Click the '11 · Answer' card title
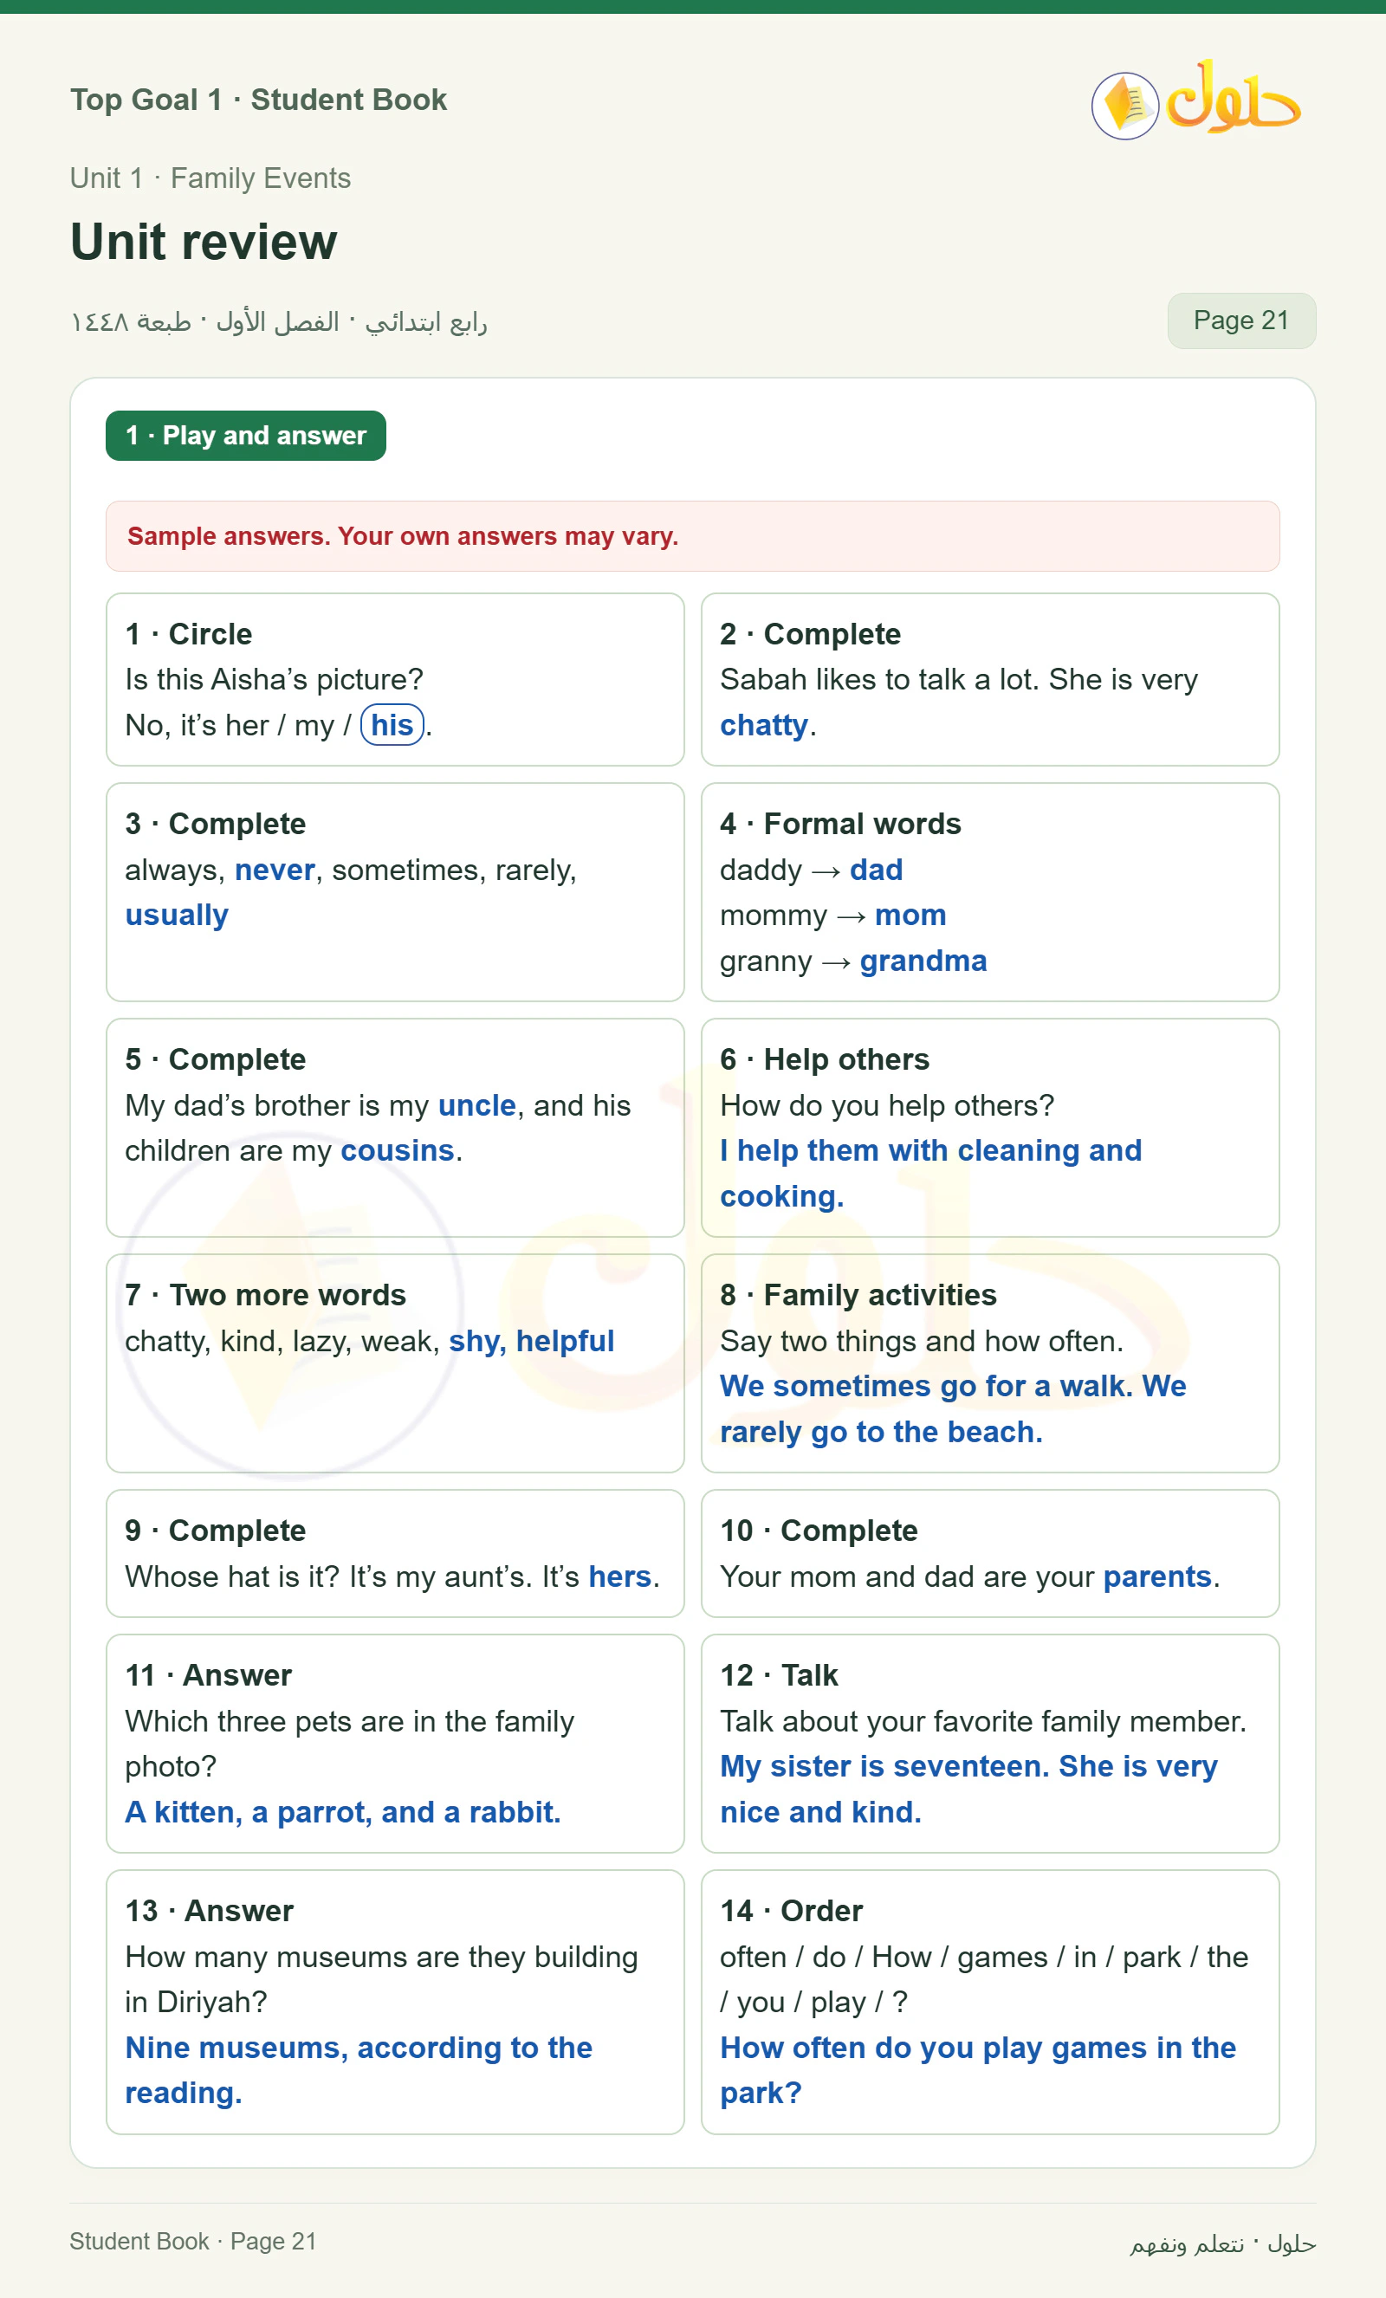This screenshot has height=2298, width=1386. tap(208, 1676)
